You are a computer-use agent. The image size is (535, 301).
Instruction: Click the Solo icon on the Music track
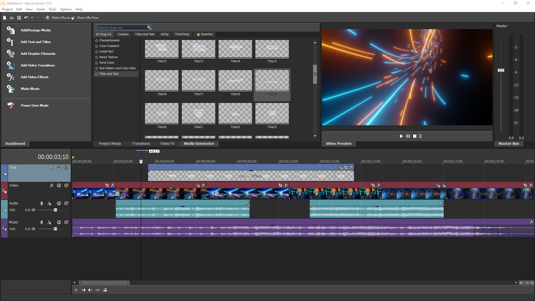pyautogui.click(x=66, y=222)
